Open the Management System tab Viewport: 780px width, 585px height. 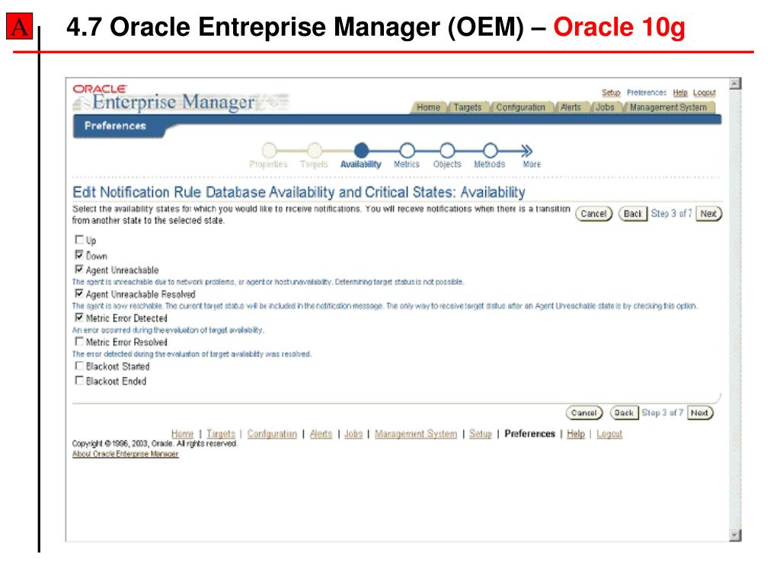pyautogui.click(x=668, y=107)
